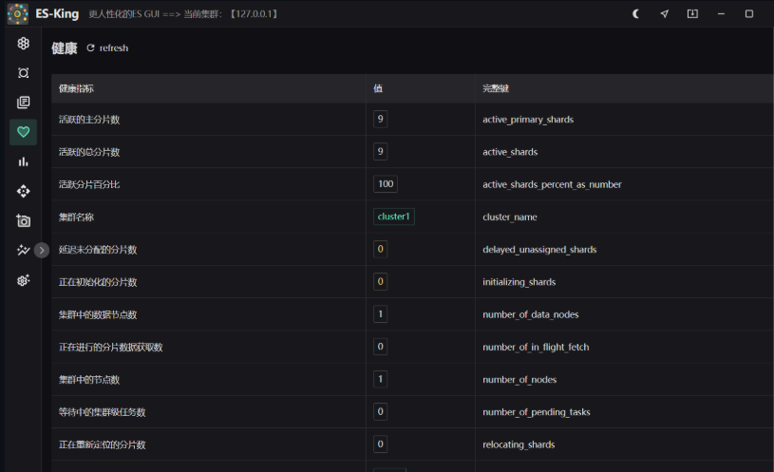Click the 100 value for active shards percent
The width and height of the screenshot is (774, 472).
point(386,184)
